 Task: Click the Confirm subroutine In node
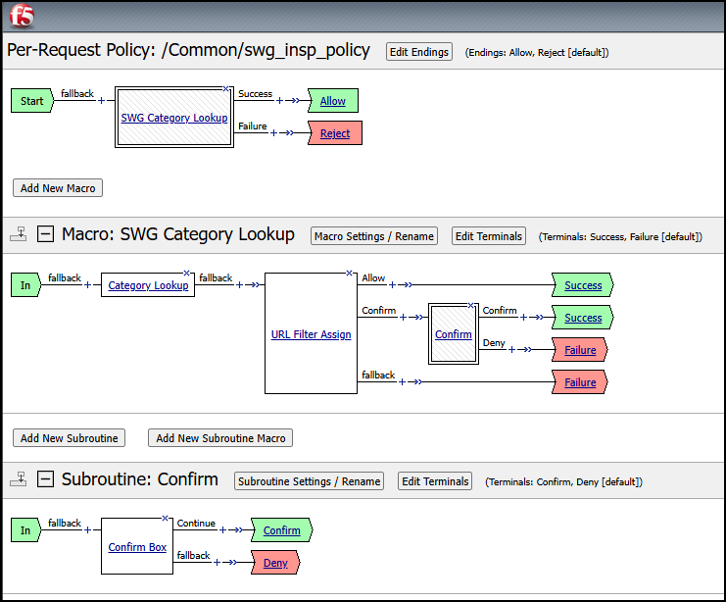25,530
